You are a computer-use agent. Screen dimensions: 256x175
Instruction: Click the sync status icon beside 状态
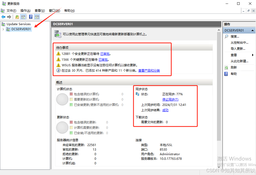tap(138, 94)
